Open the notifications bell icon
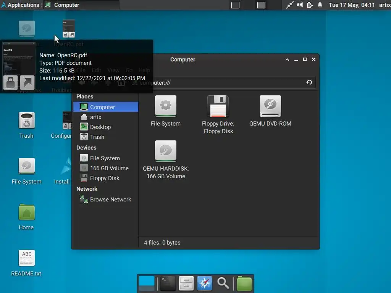Screen dimensions: 391x293 (x=320, y=5)
